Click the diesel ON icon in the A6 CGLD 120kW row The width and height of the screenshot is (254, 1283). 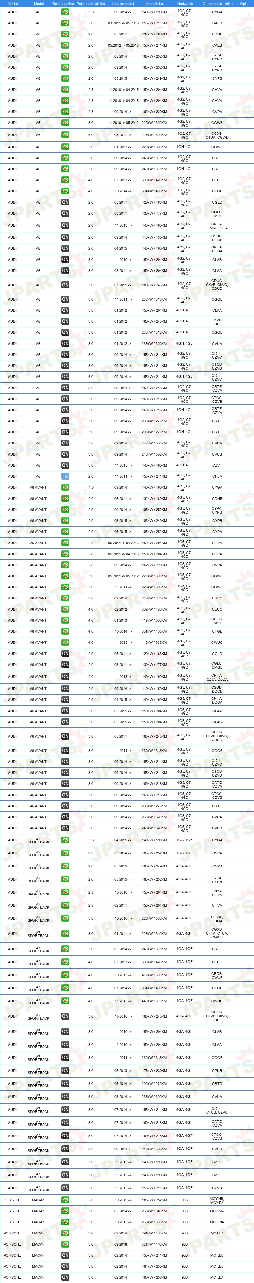coord(65,202)
